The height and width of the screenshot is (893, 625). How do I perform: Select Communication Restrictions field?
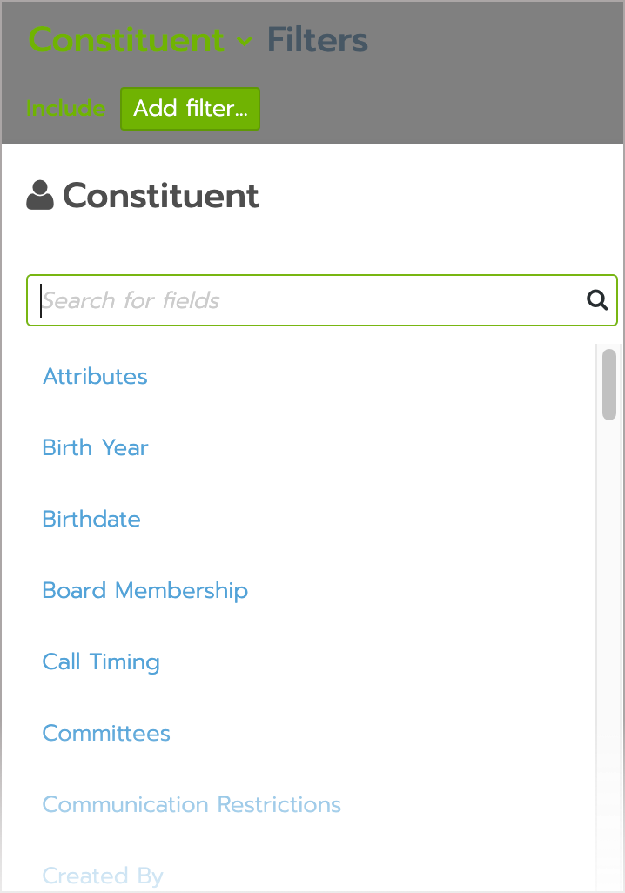pyautogui.click(x=192, y=804)
